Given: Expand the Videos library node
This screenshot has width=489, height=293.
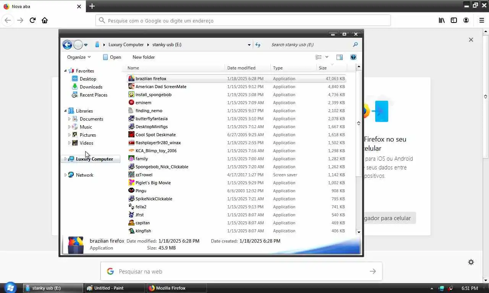Looking at the screenshot, I should click(x=69, y=143).
